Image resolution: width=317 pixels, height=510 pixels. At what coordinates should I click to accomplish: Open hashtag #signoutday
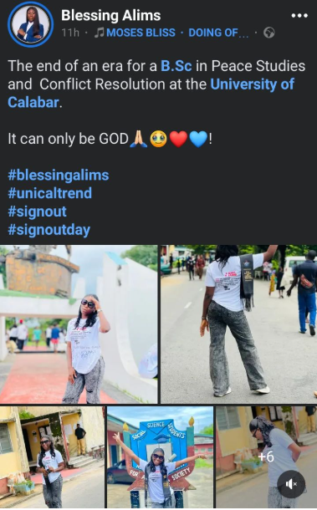click(49, 230)
